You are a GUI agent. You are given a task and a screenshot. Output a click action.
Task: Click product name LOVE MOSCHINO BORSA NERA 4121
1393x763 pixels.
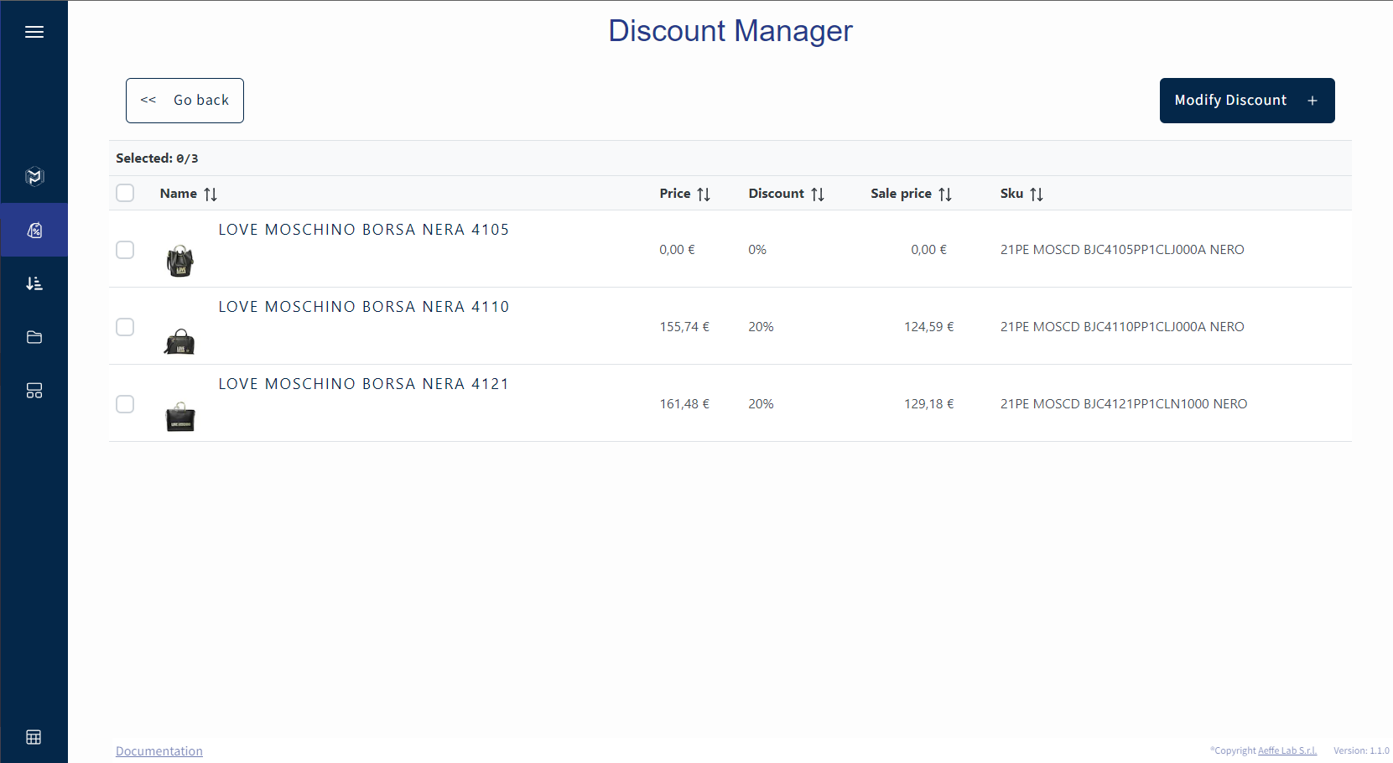click(x=364, y=384)
